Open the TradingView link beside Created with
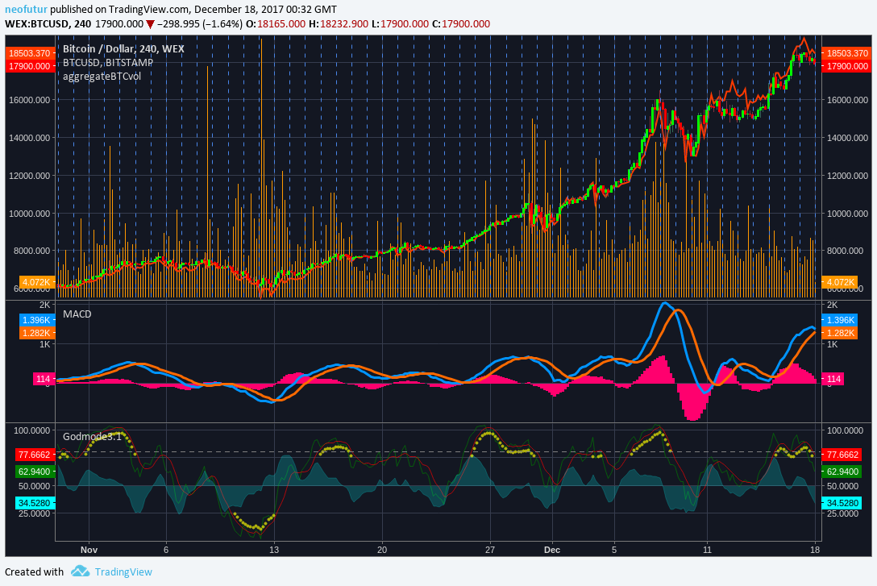 click(x=123, y=572)
